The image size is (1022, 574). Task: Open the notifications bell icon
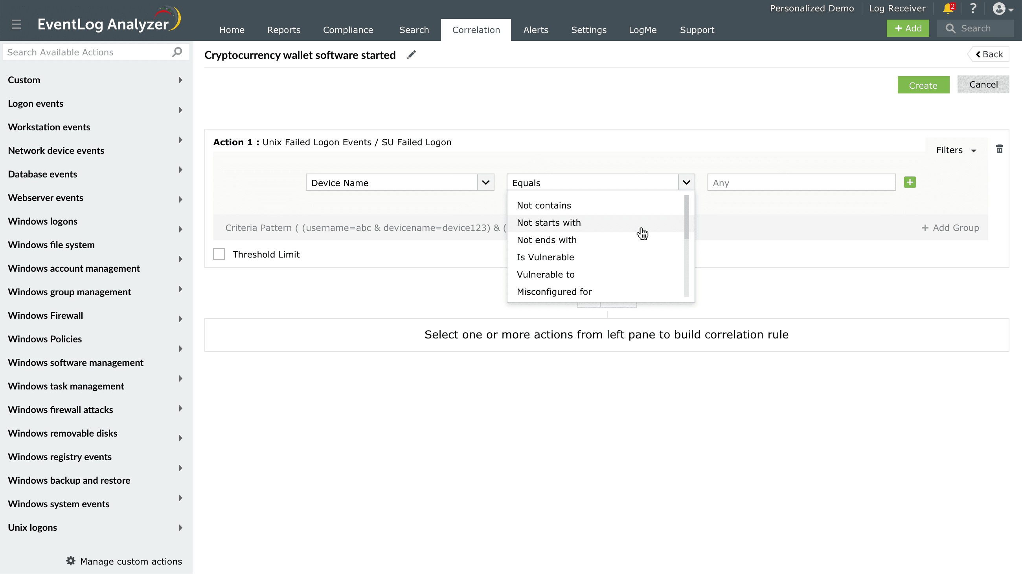point(948,8)
